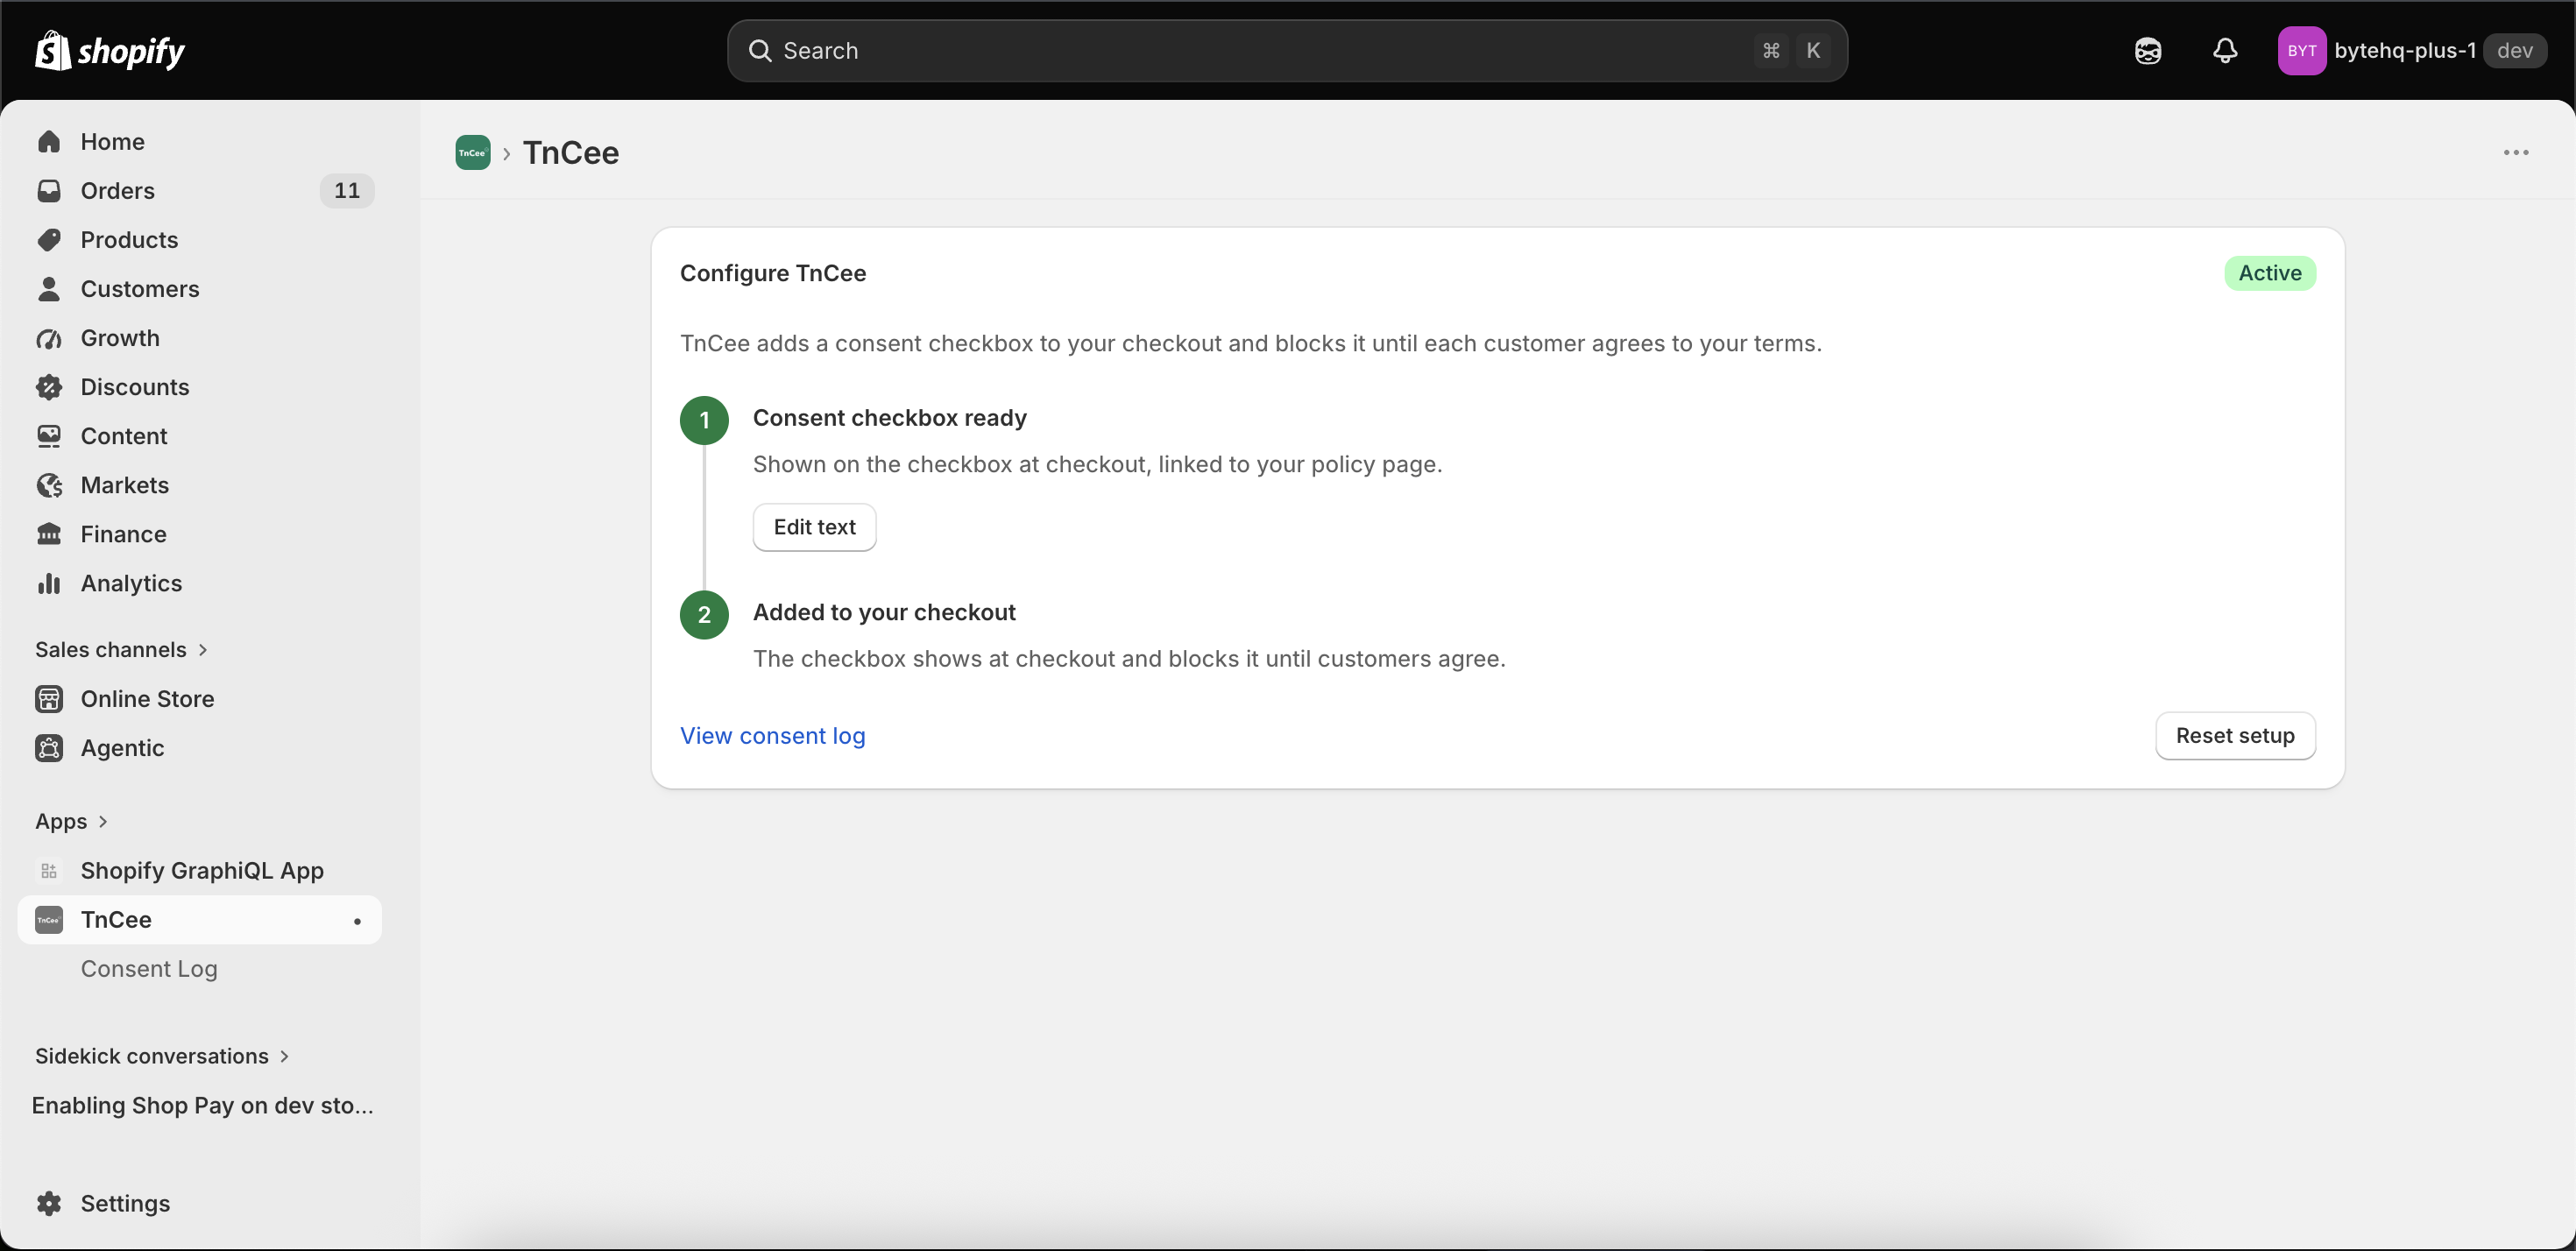Click the TnCee page title

tap(571, 153)
